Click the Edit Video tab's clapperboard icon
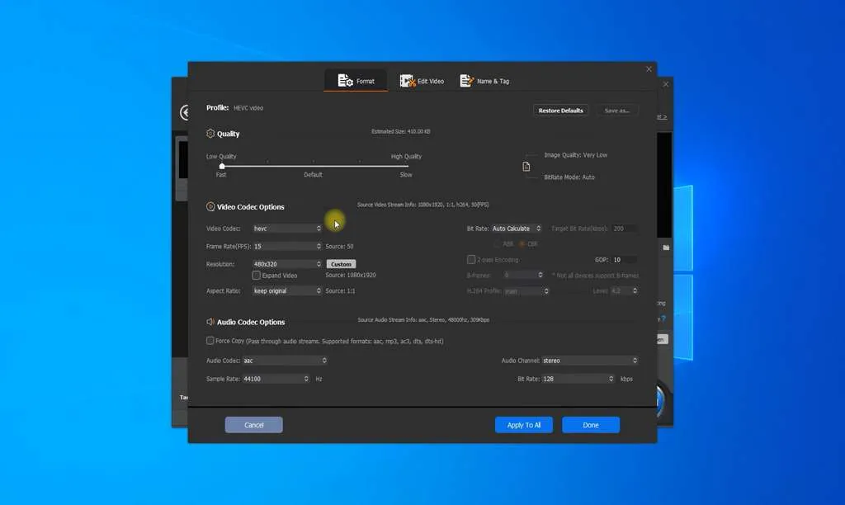The width and height of the screenshot is (845, 505). coord(406,81)
